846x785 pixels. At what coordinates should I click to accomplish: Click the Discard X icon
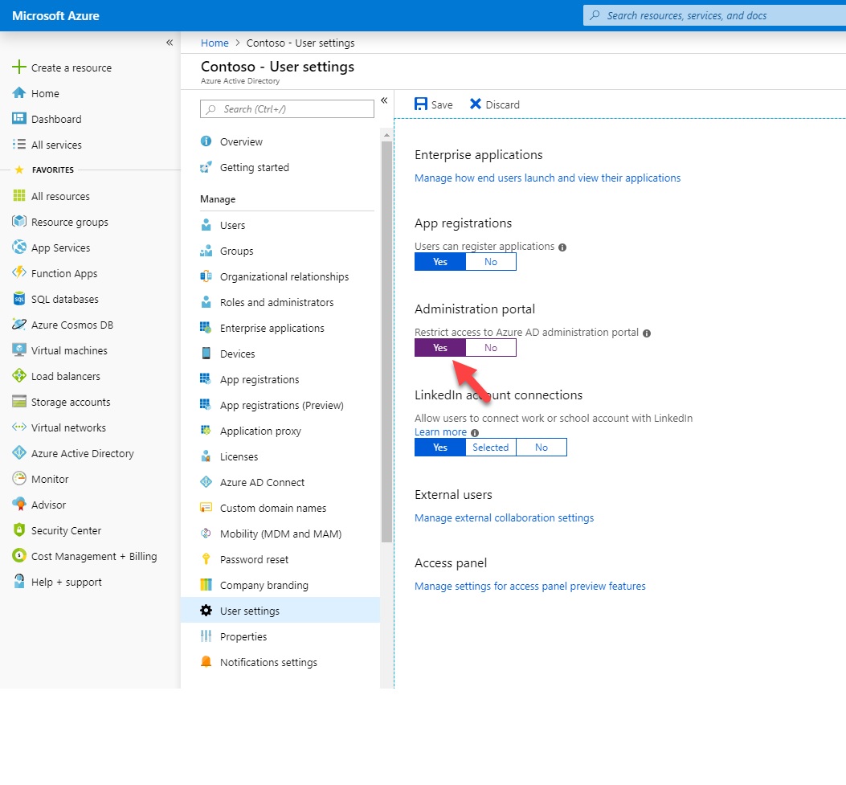[476, 104]
